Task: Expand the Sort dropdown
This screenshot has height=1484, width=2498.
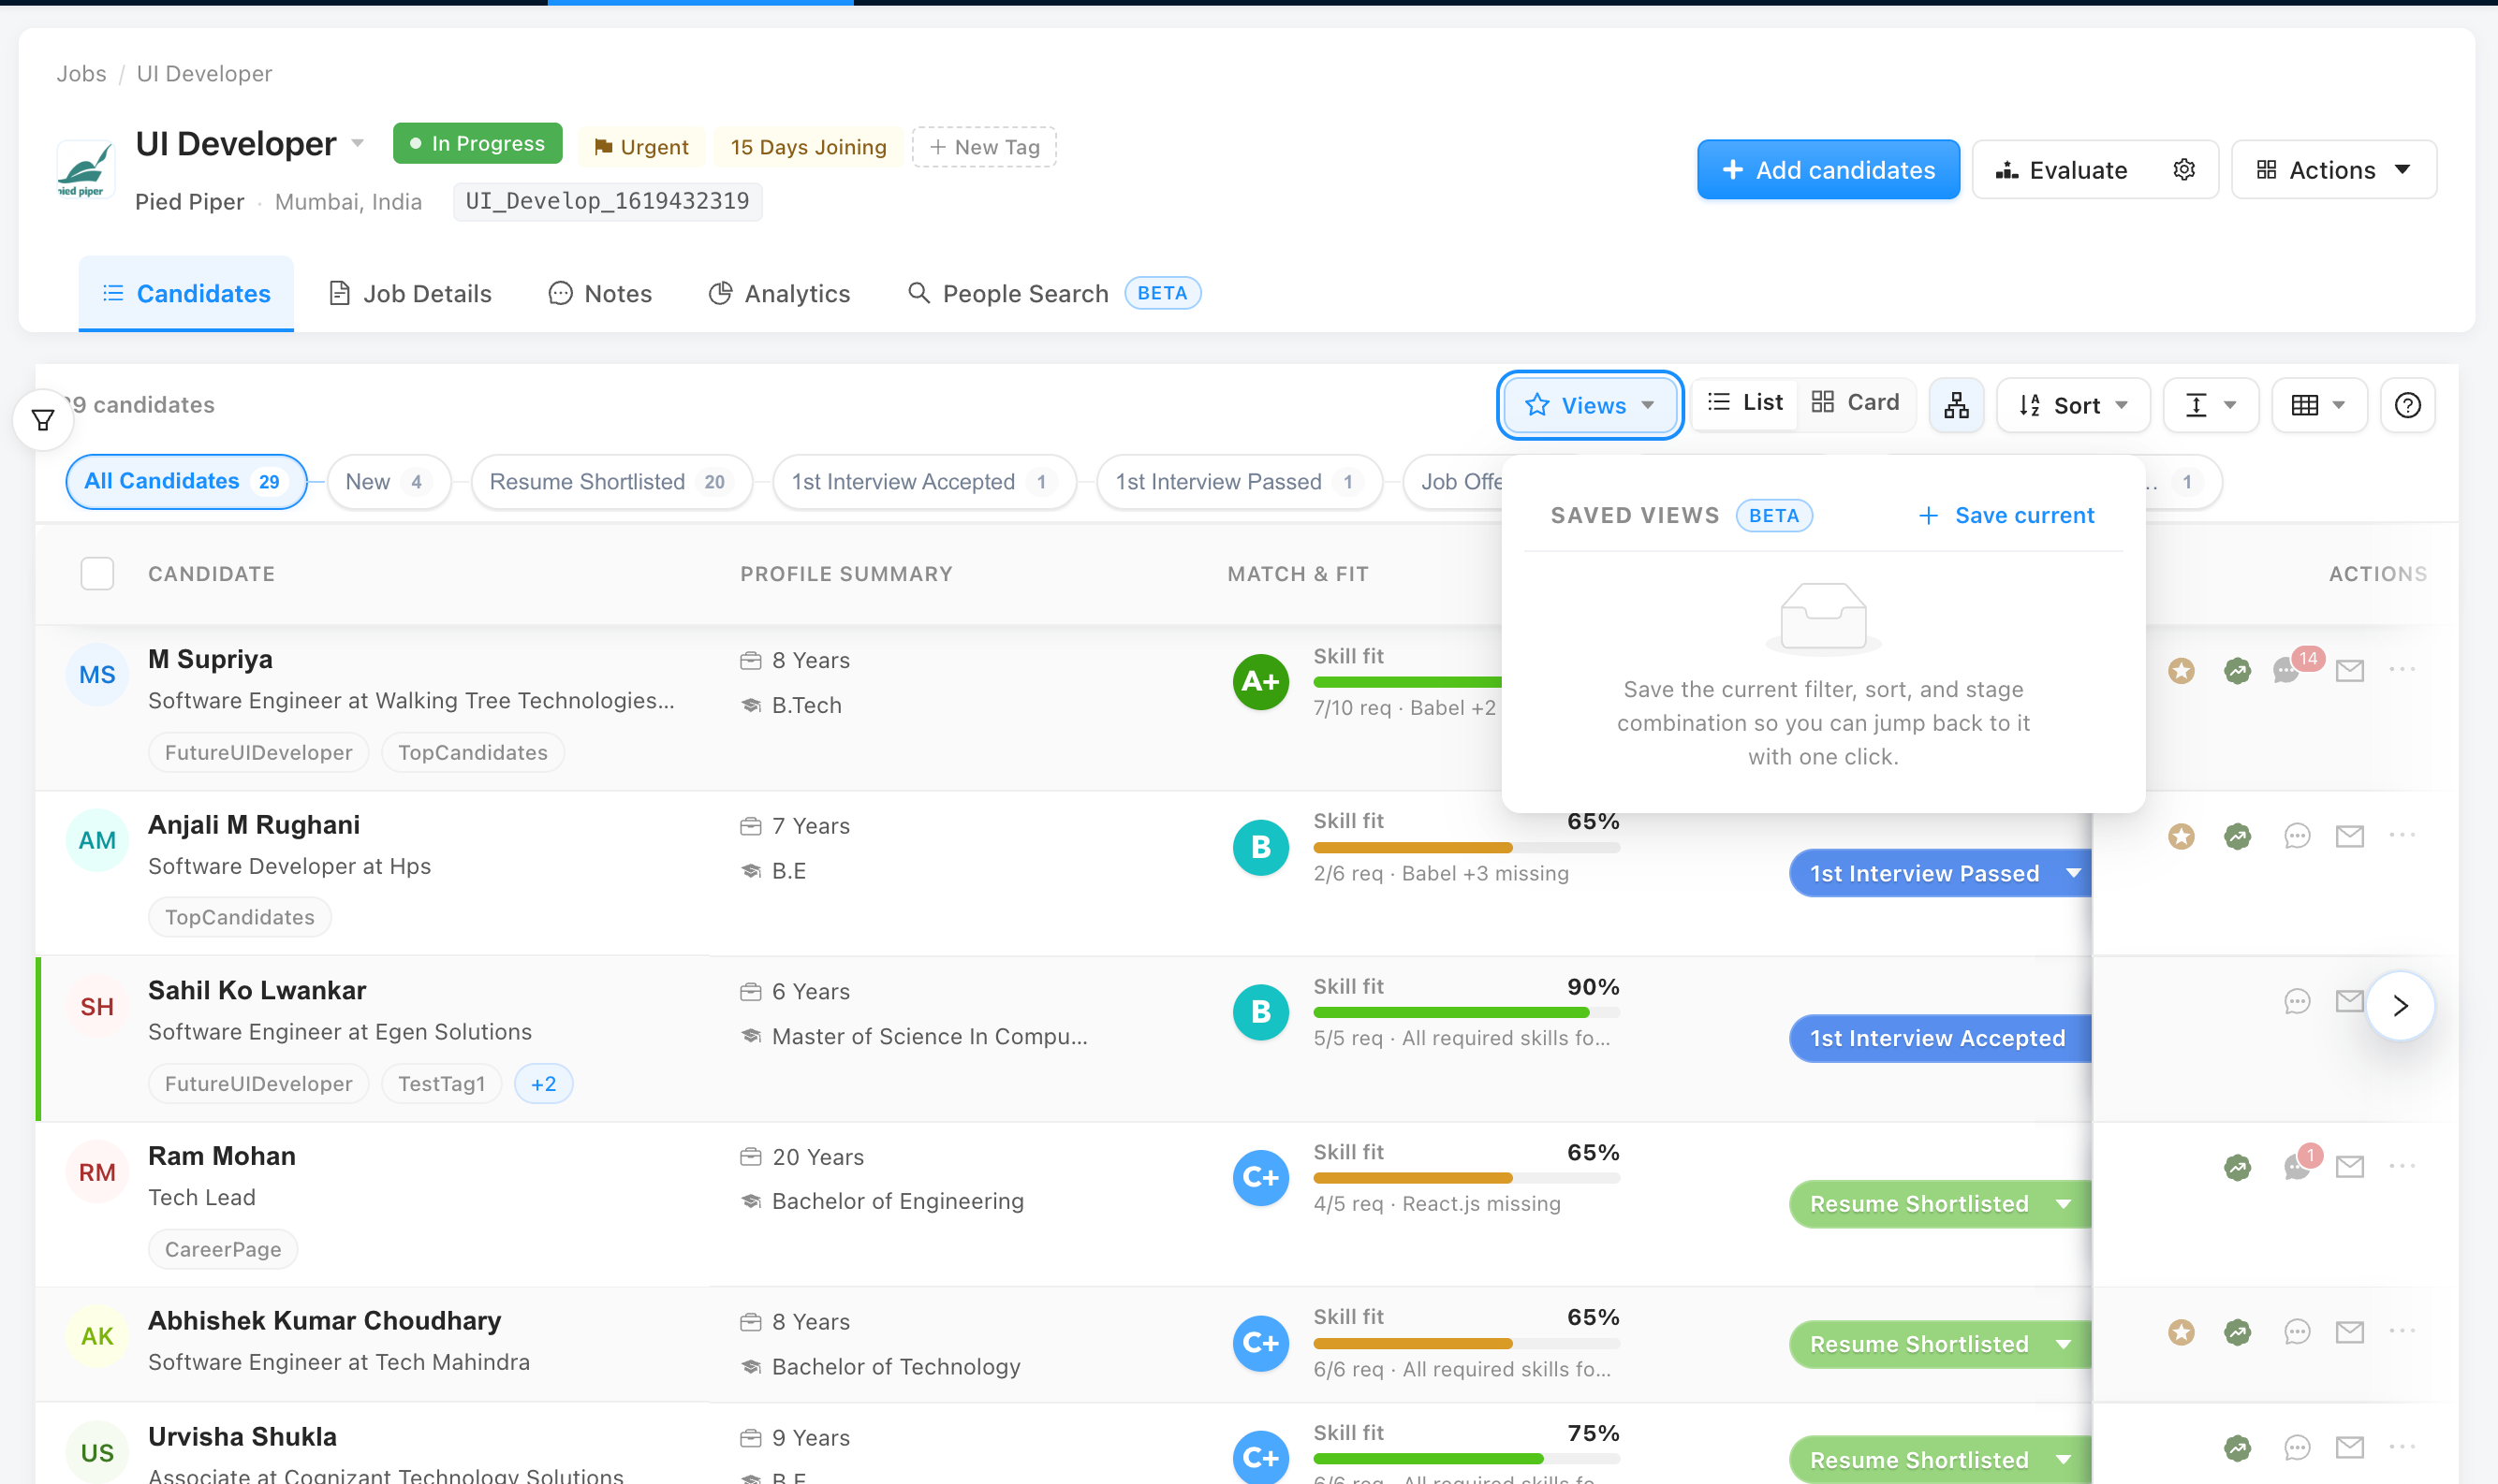Action: point(2072,405)
